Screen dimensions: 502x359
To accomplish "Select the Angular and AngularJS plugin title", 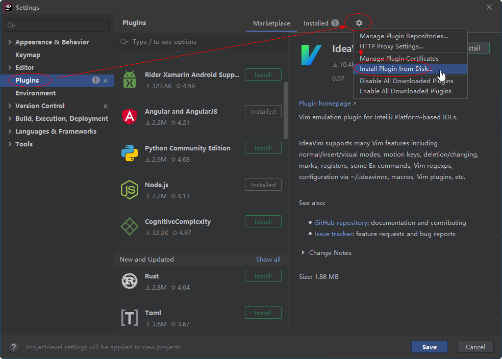I will [x=181, y=112].
